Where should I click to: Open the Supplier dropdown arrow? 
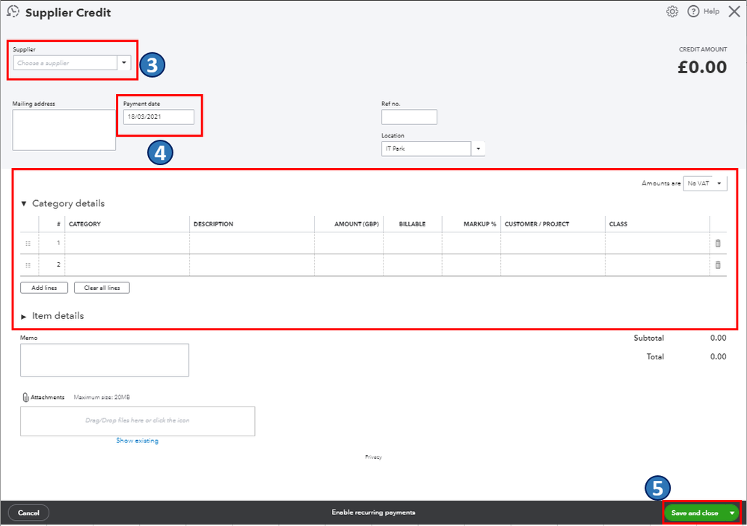point(124,62)
